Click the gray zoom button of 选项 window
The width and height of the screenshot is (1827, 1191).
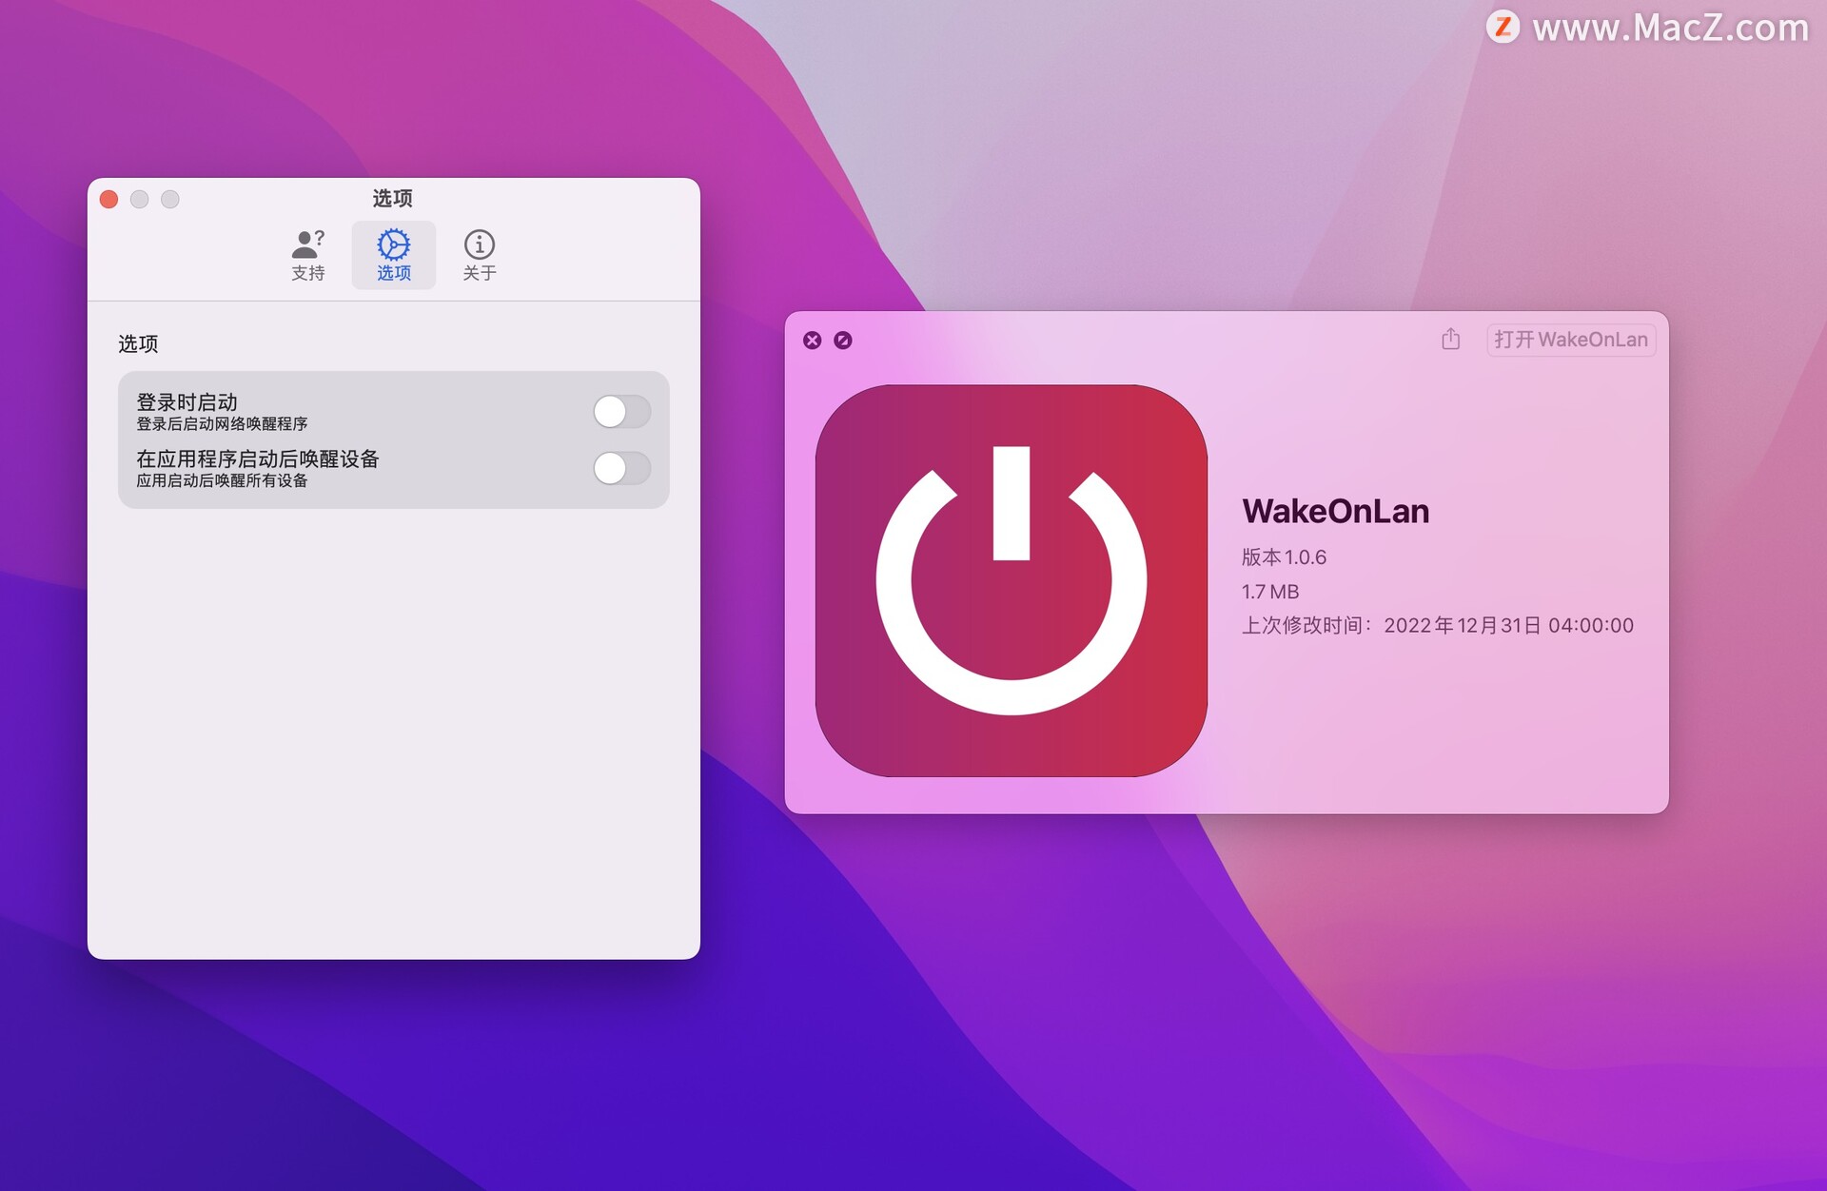(x=170, y=199)
